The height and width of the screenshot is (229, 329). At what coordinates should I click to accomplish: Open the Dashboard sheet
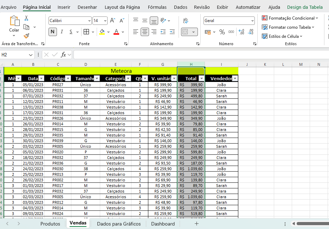163,224
